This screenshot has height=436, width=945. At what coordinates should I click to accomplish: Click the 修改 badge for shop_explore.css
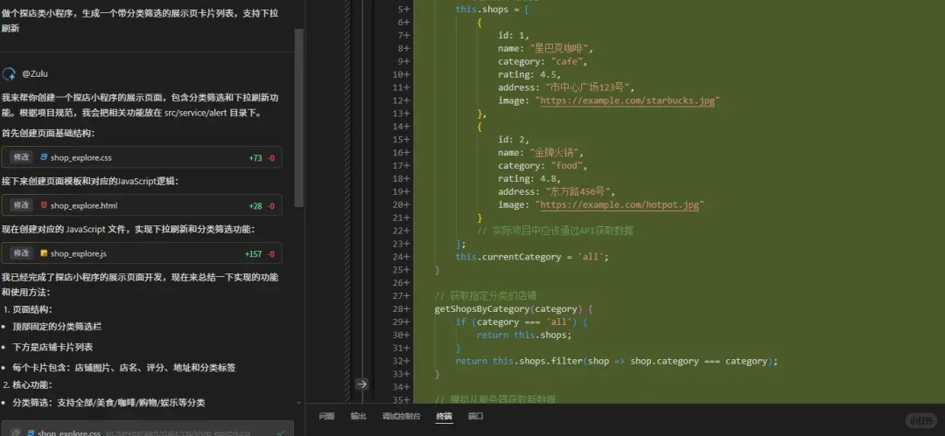tap(21, 157)
